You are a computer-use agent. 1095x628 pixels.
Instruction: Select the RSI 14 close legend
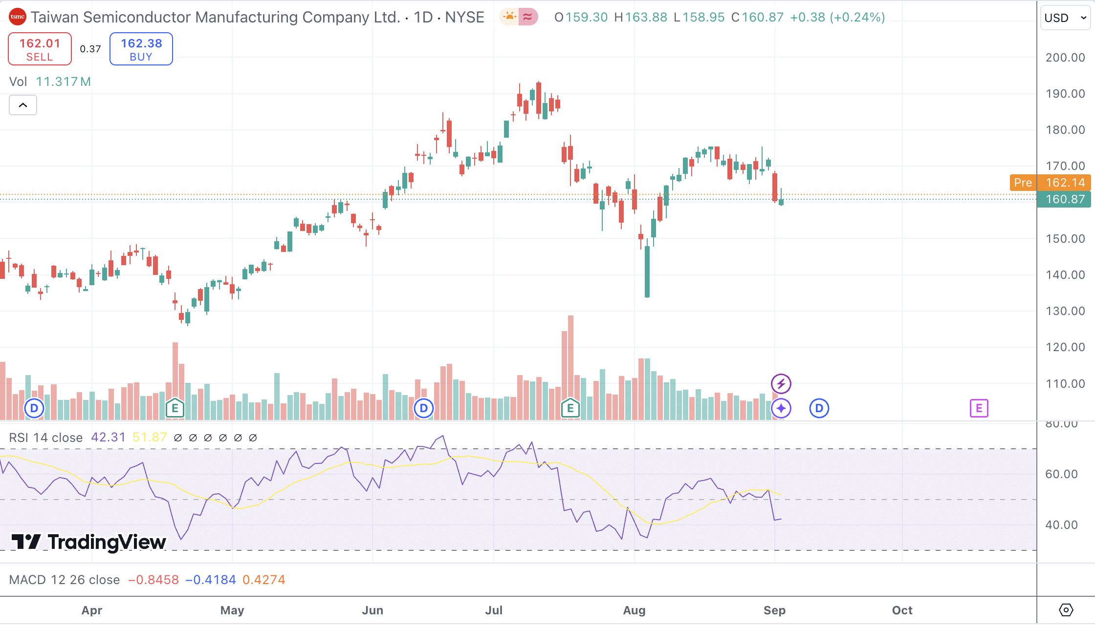(x=46, y=438)
